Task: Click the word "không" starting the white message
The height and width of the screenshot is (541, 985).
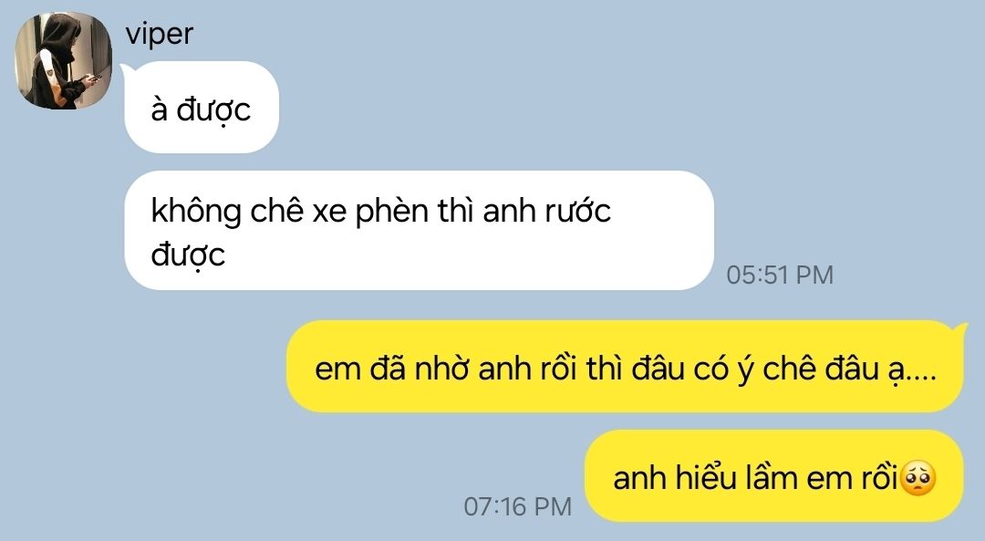Action: point(196,212)
